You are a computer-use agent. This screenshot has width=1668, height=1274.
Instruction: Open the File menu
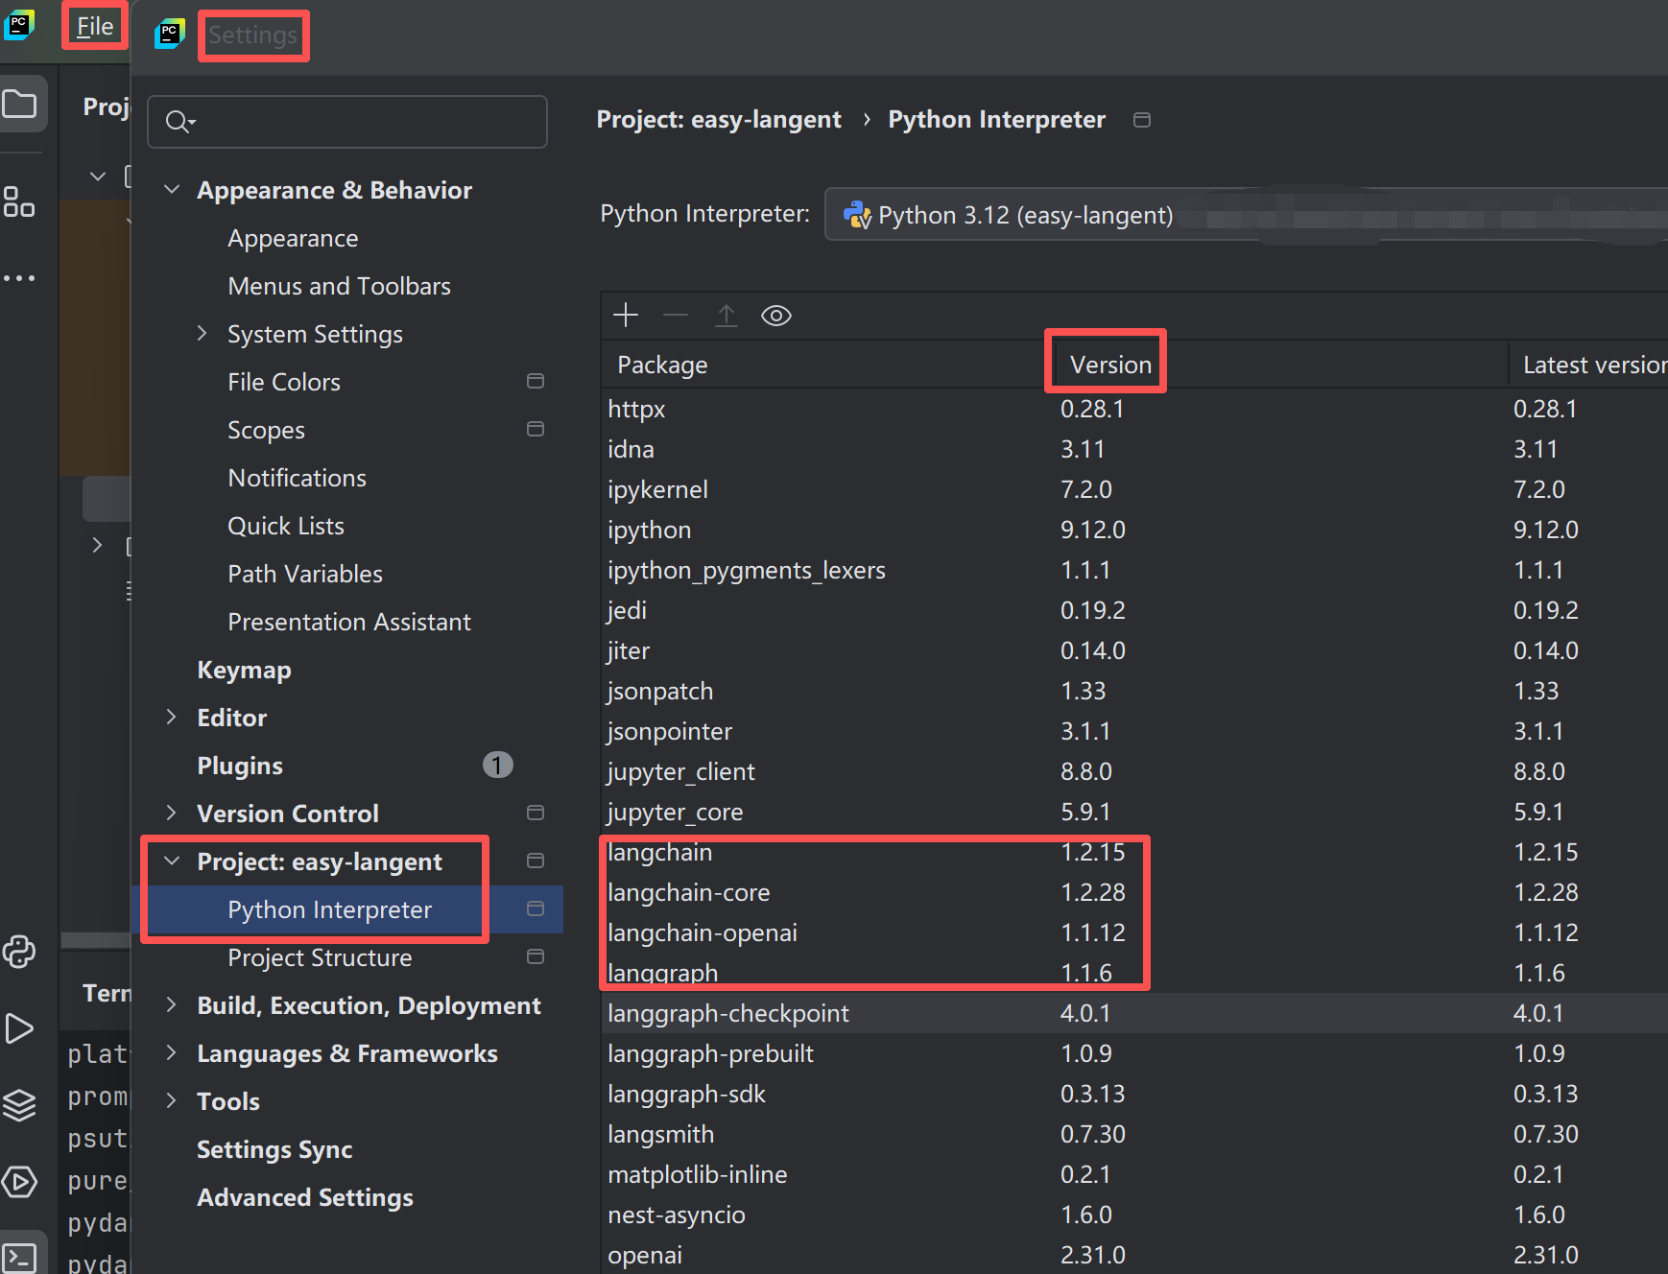pyautogui.click(x=95, y=27)
